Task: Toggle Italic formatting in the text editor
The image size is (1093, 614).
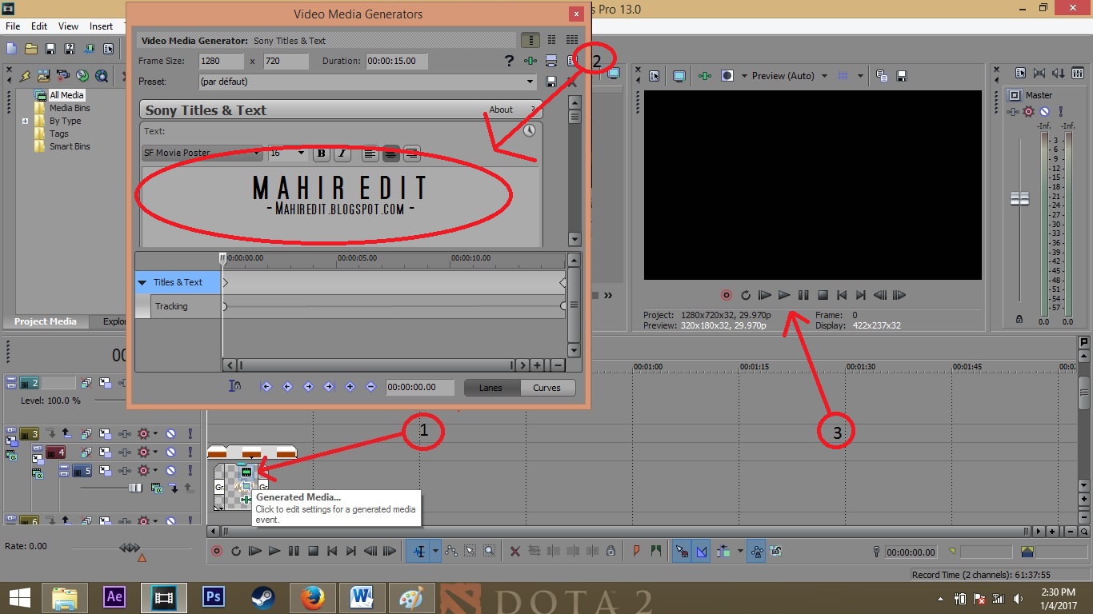Action: [342, 153]
